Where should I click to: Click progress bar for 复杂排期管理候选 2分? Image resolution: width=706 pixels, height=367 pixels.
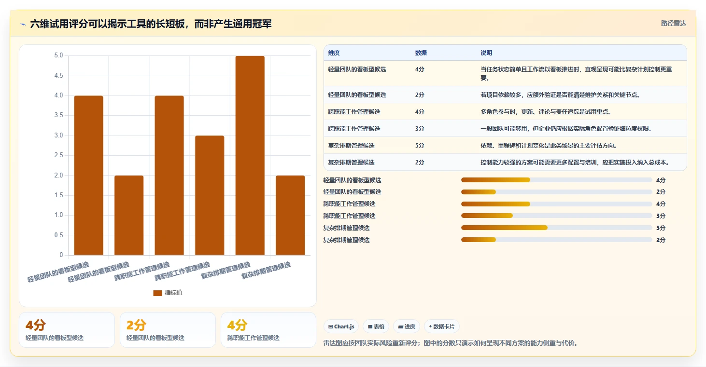click(556, 240)
